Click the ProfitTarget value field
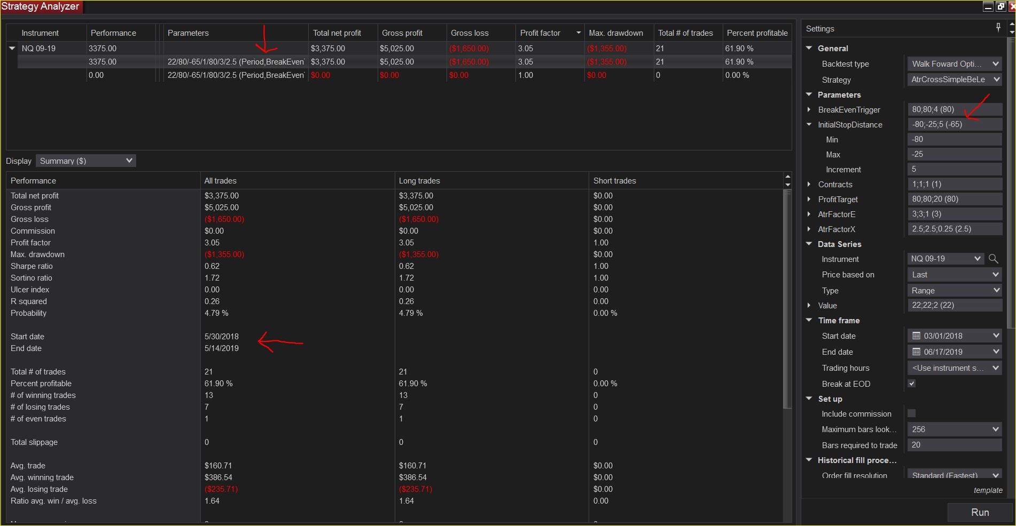The image size is (1016, 526). click(955, 199)
